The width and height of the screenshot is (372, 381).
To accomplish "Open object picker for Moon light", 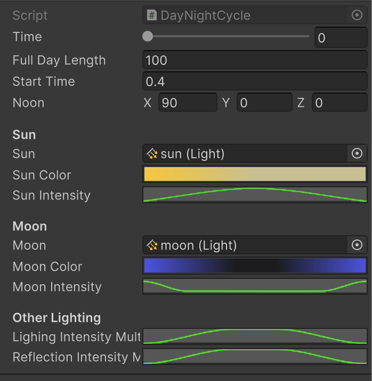I will (x=357, y=245).
